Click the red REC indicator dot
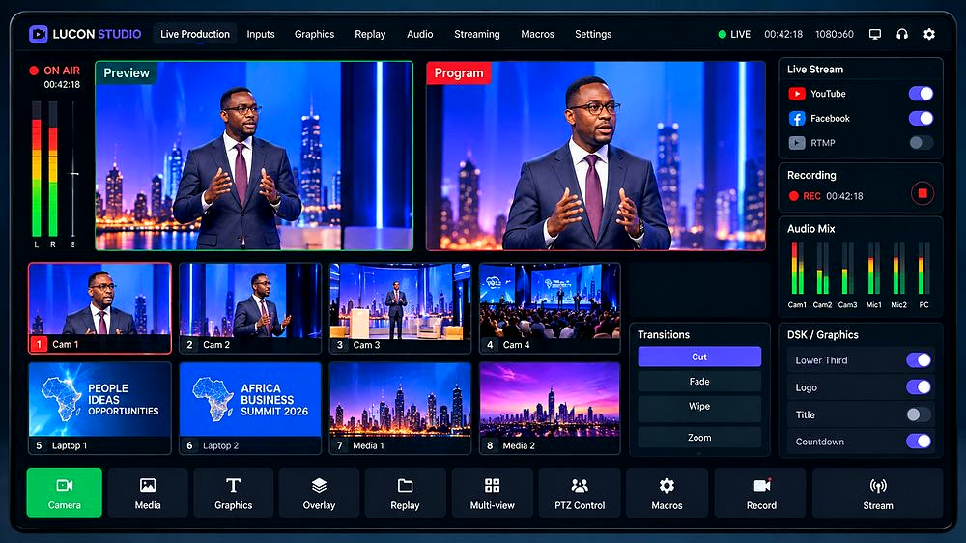Viewport: 966px width, 543px height. (x=793, y=196)
